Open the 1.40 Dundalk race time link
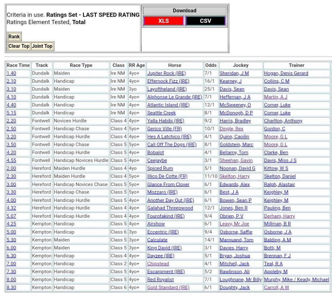The image size is (332, 296). (11, 73)
